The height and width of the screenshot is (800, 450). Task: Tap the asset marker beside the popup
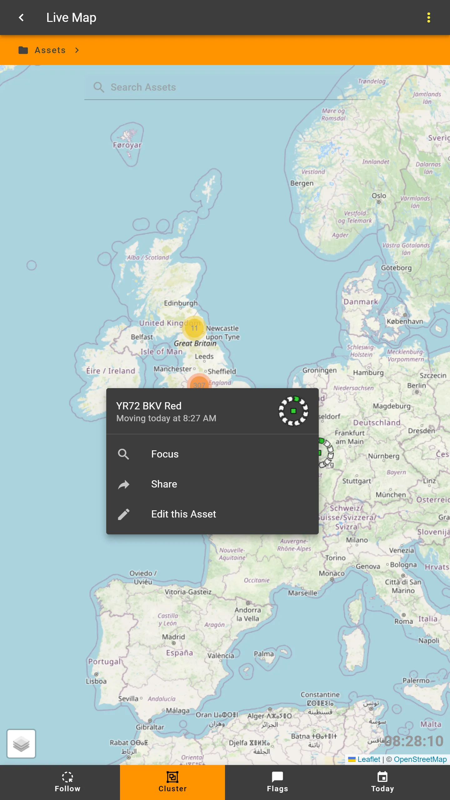pyautogui.click(x=326, y=453)
